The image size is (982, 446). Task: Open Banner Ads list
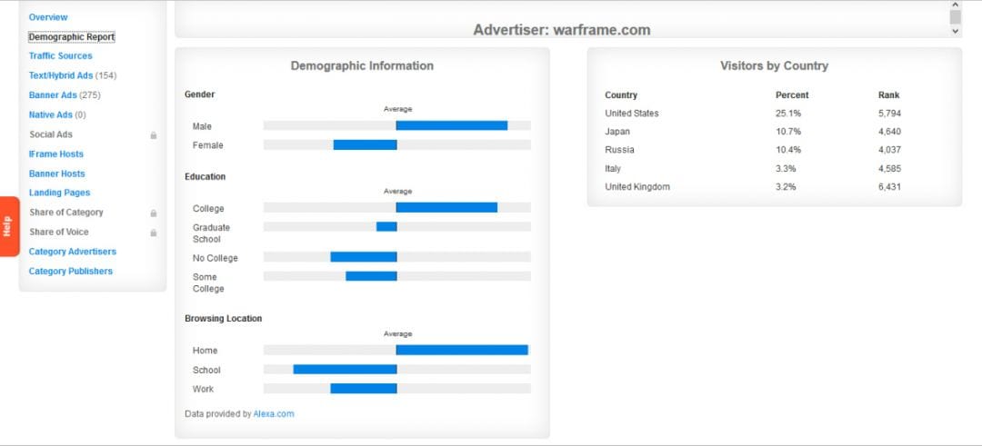coord(53,95)
